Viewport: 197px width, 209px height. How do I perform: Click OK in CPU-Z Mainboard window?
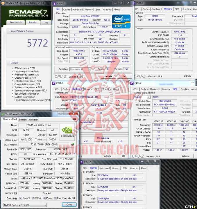tap(124, 156)
